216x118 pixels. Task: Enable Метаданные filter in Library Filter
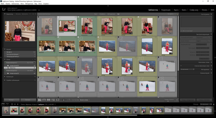coord(111,14)
